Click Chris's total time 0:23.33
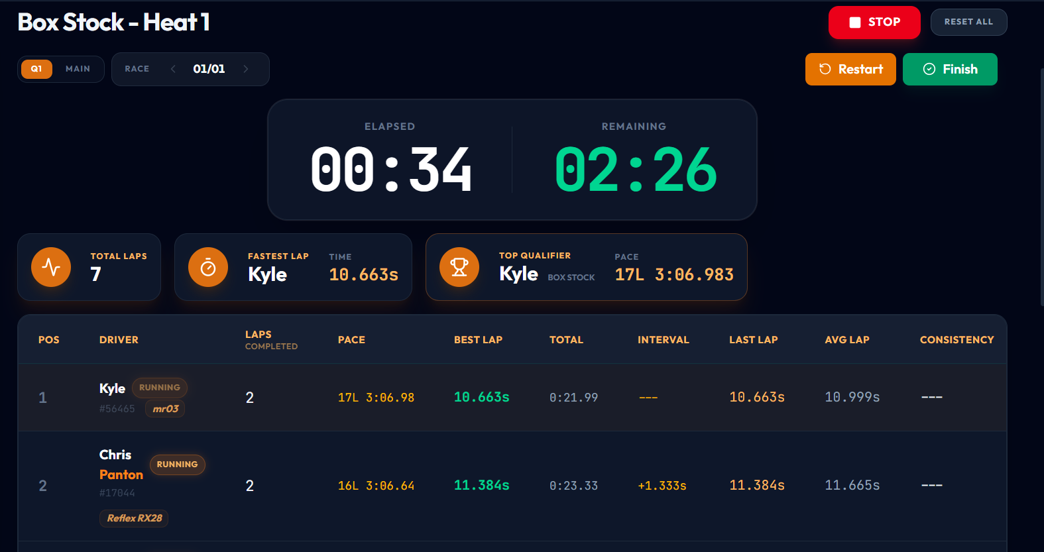1044x552 pixels. 573,486
